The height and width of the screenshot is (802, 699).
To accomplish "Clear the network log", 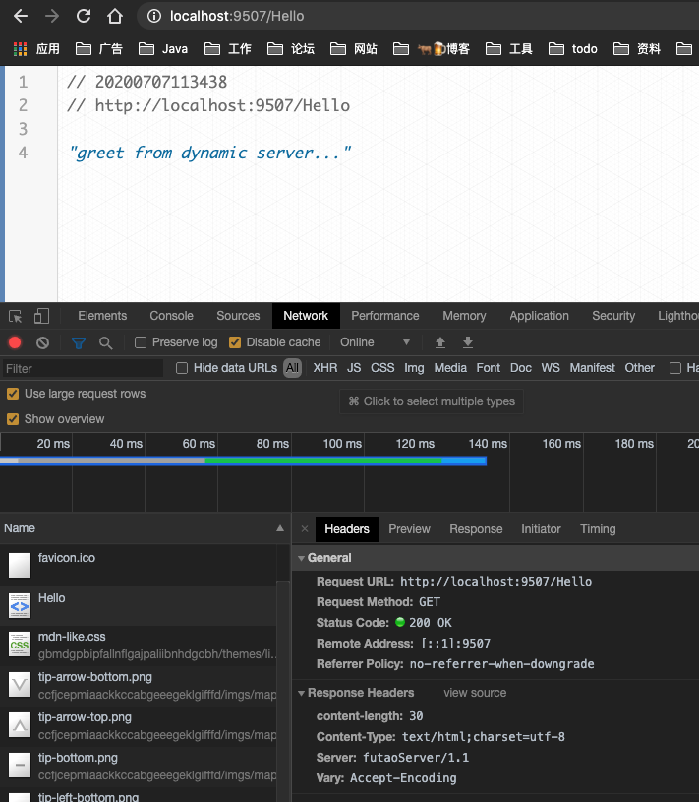I will 42,342.
